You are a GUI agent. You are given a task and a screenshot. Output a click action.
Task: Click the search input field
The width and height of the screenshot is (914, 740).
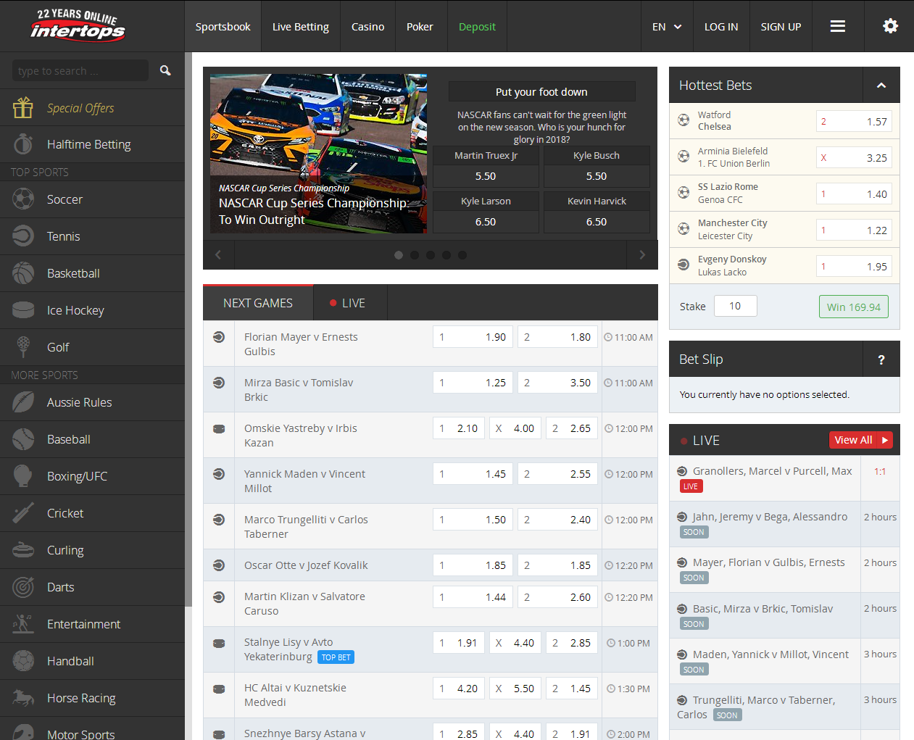(x=80, y=70)
